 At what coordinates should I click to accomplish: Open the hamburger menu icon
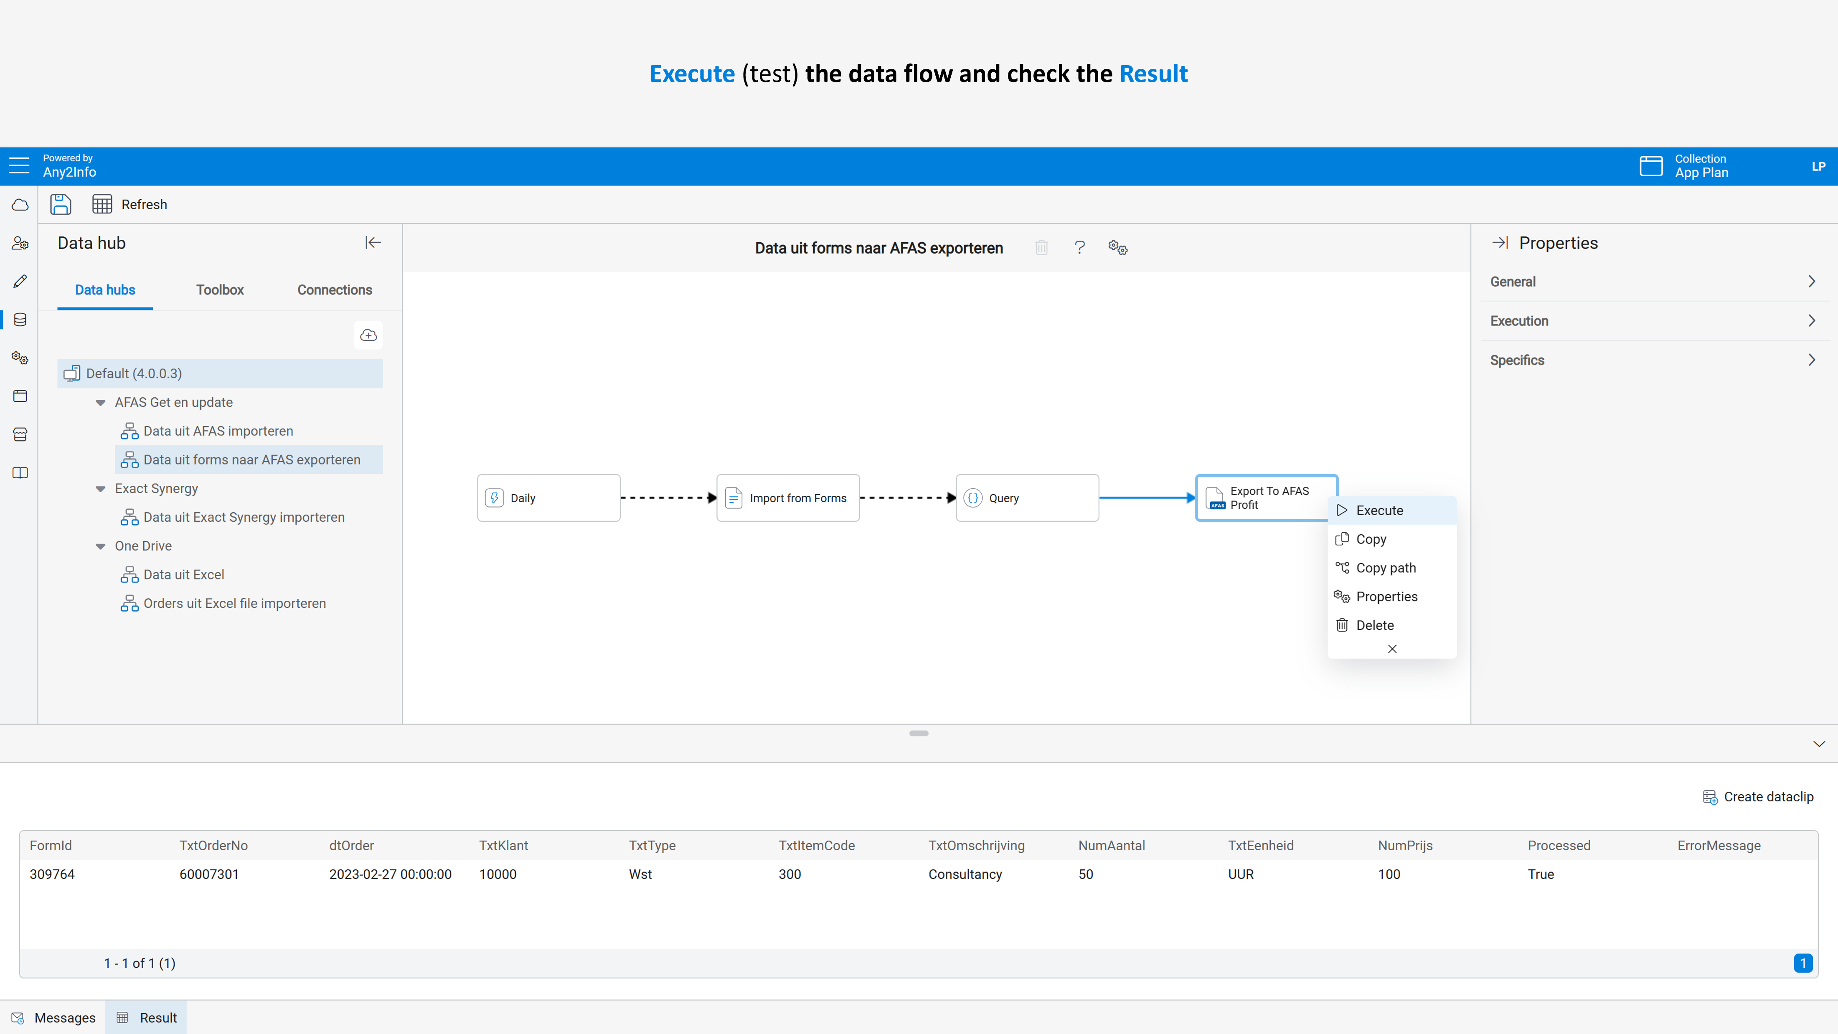19,165
